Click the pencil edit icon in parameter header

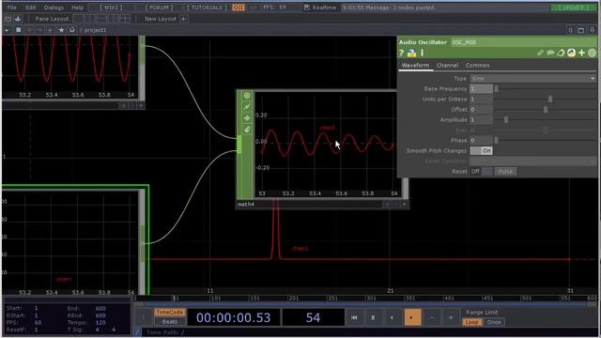click(540, 53)
